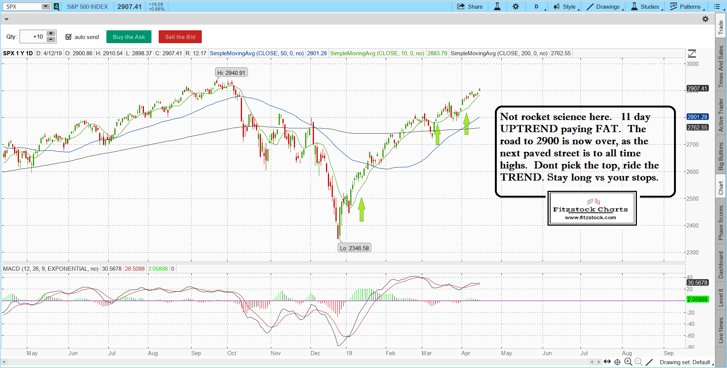Click the flask icon beside Share
Viewport: 727px width, 368px height.
(x=497, y=6)
